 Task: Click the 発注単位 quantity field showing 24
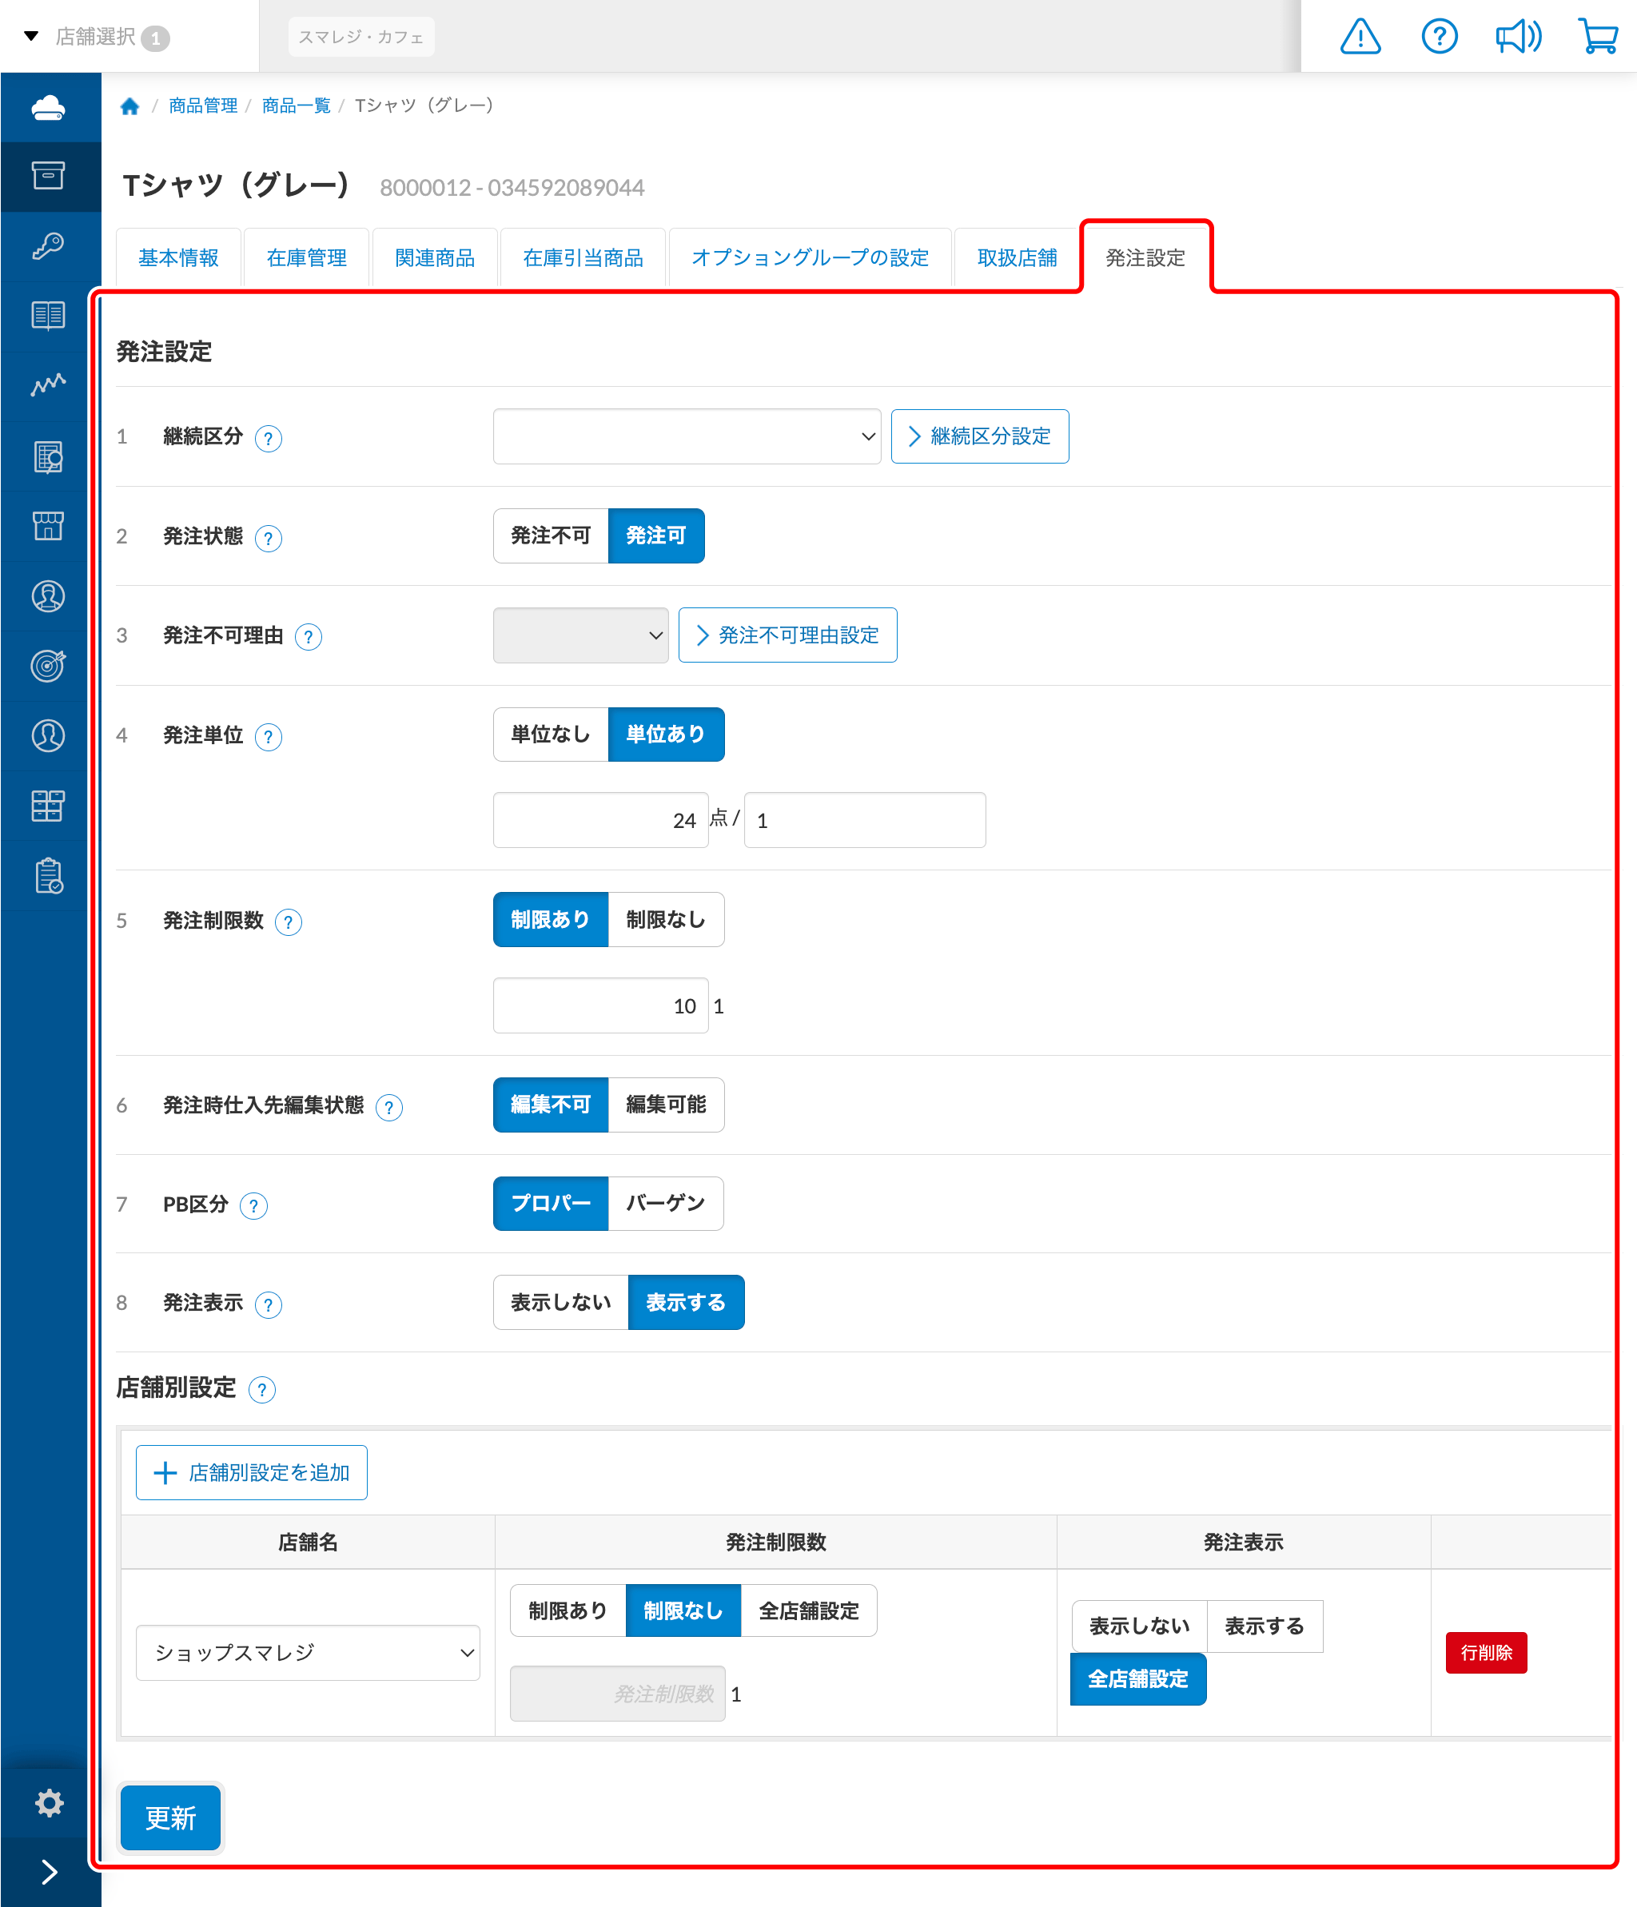(x=600, y=820)
